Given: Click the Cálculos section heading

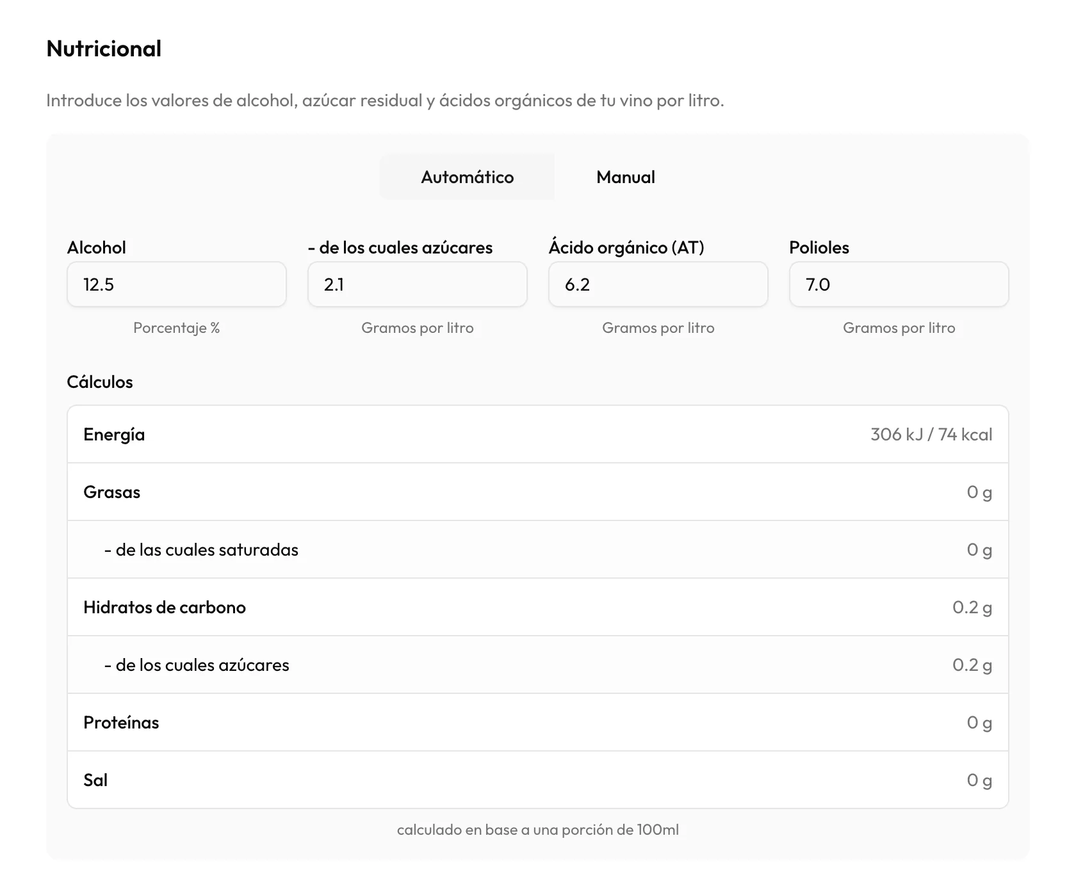Looking at the screenshot, I should coord(100,382).
